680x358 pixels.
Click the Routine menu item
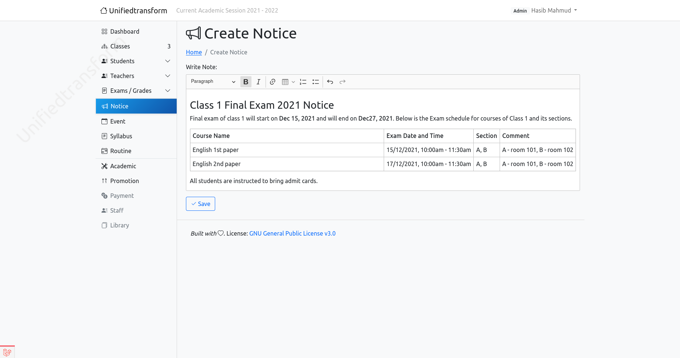(136, 151)
